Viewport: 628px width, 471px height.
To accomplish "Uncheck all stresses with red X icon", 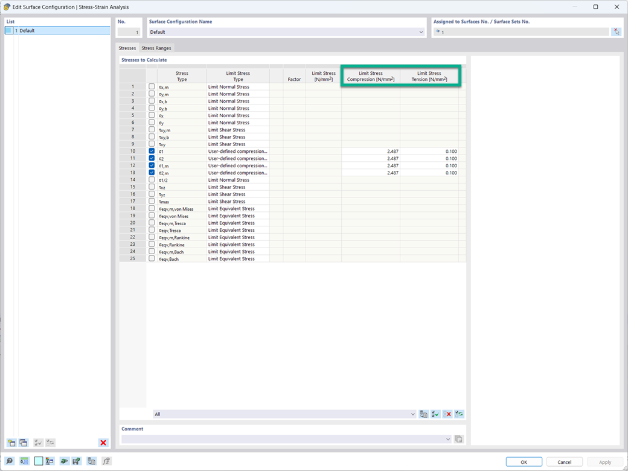I will click(447, 414).
